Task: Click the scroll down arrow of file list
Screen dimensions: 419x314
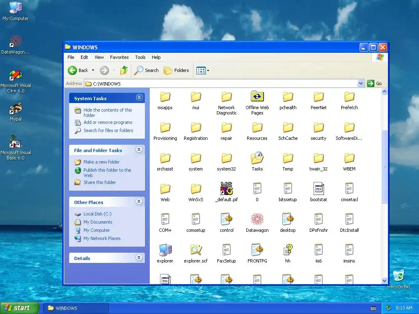Action: [x=384, y=280]
